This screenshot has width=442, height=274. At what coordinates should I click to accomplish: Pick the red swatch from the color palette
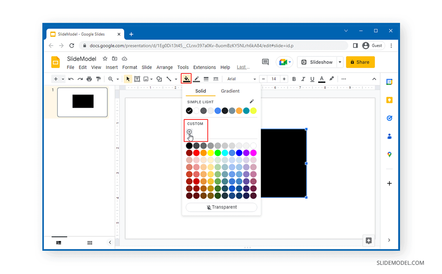point(196,152)
